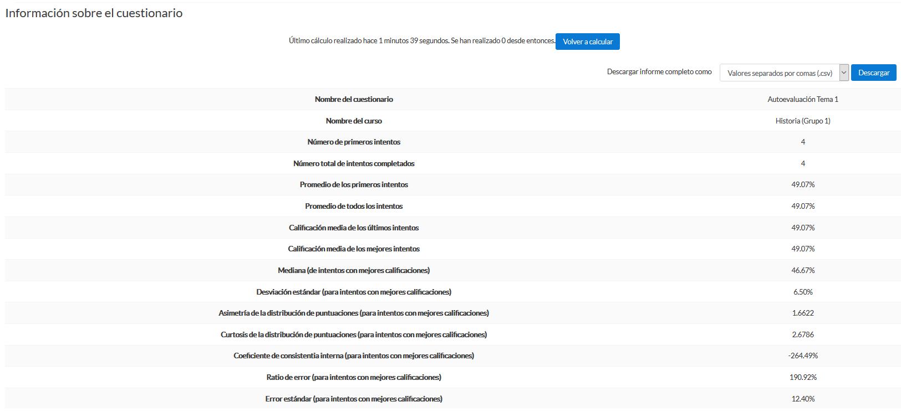
Task: Select the value 4 for intentos completados
Action: click(x=803, y=163)
